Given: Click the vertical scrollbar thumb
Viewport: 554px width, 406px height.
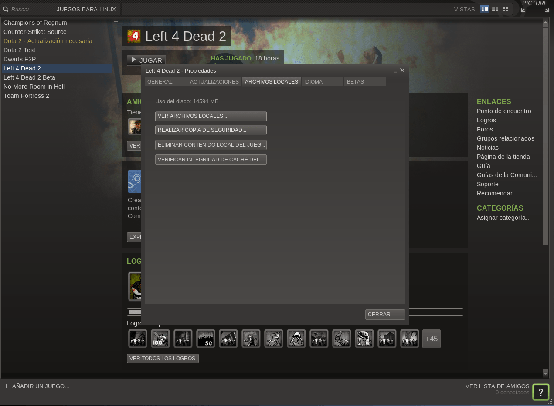Looking at the screenshot, I should 545,136.
